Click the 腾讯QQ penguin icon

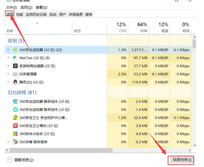[x=15, y=82]
